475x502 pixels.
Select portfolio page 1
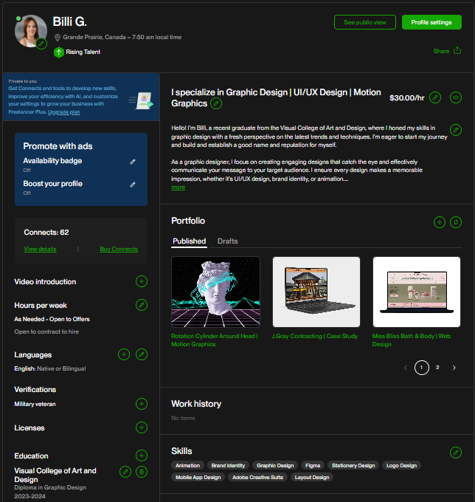pos(422,368)
